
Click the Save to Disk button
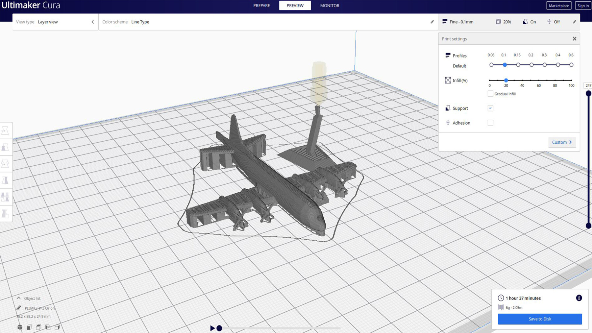(x=540, y=319)
